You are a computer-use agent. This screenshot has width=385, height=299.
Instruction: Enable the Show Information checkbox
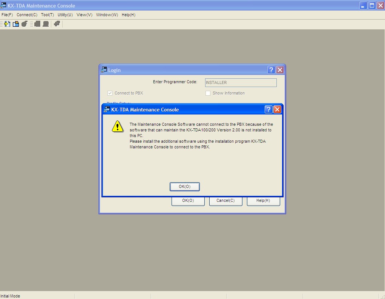tap(208, 93)
